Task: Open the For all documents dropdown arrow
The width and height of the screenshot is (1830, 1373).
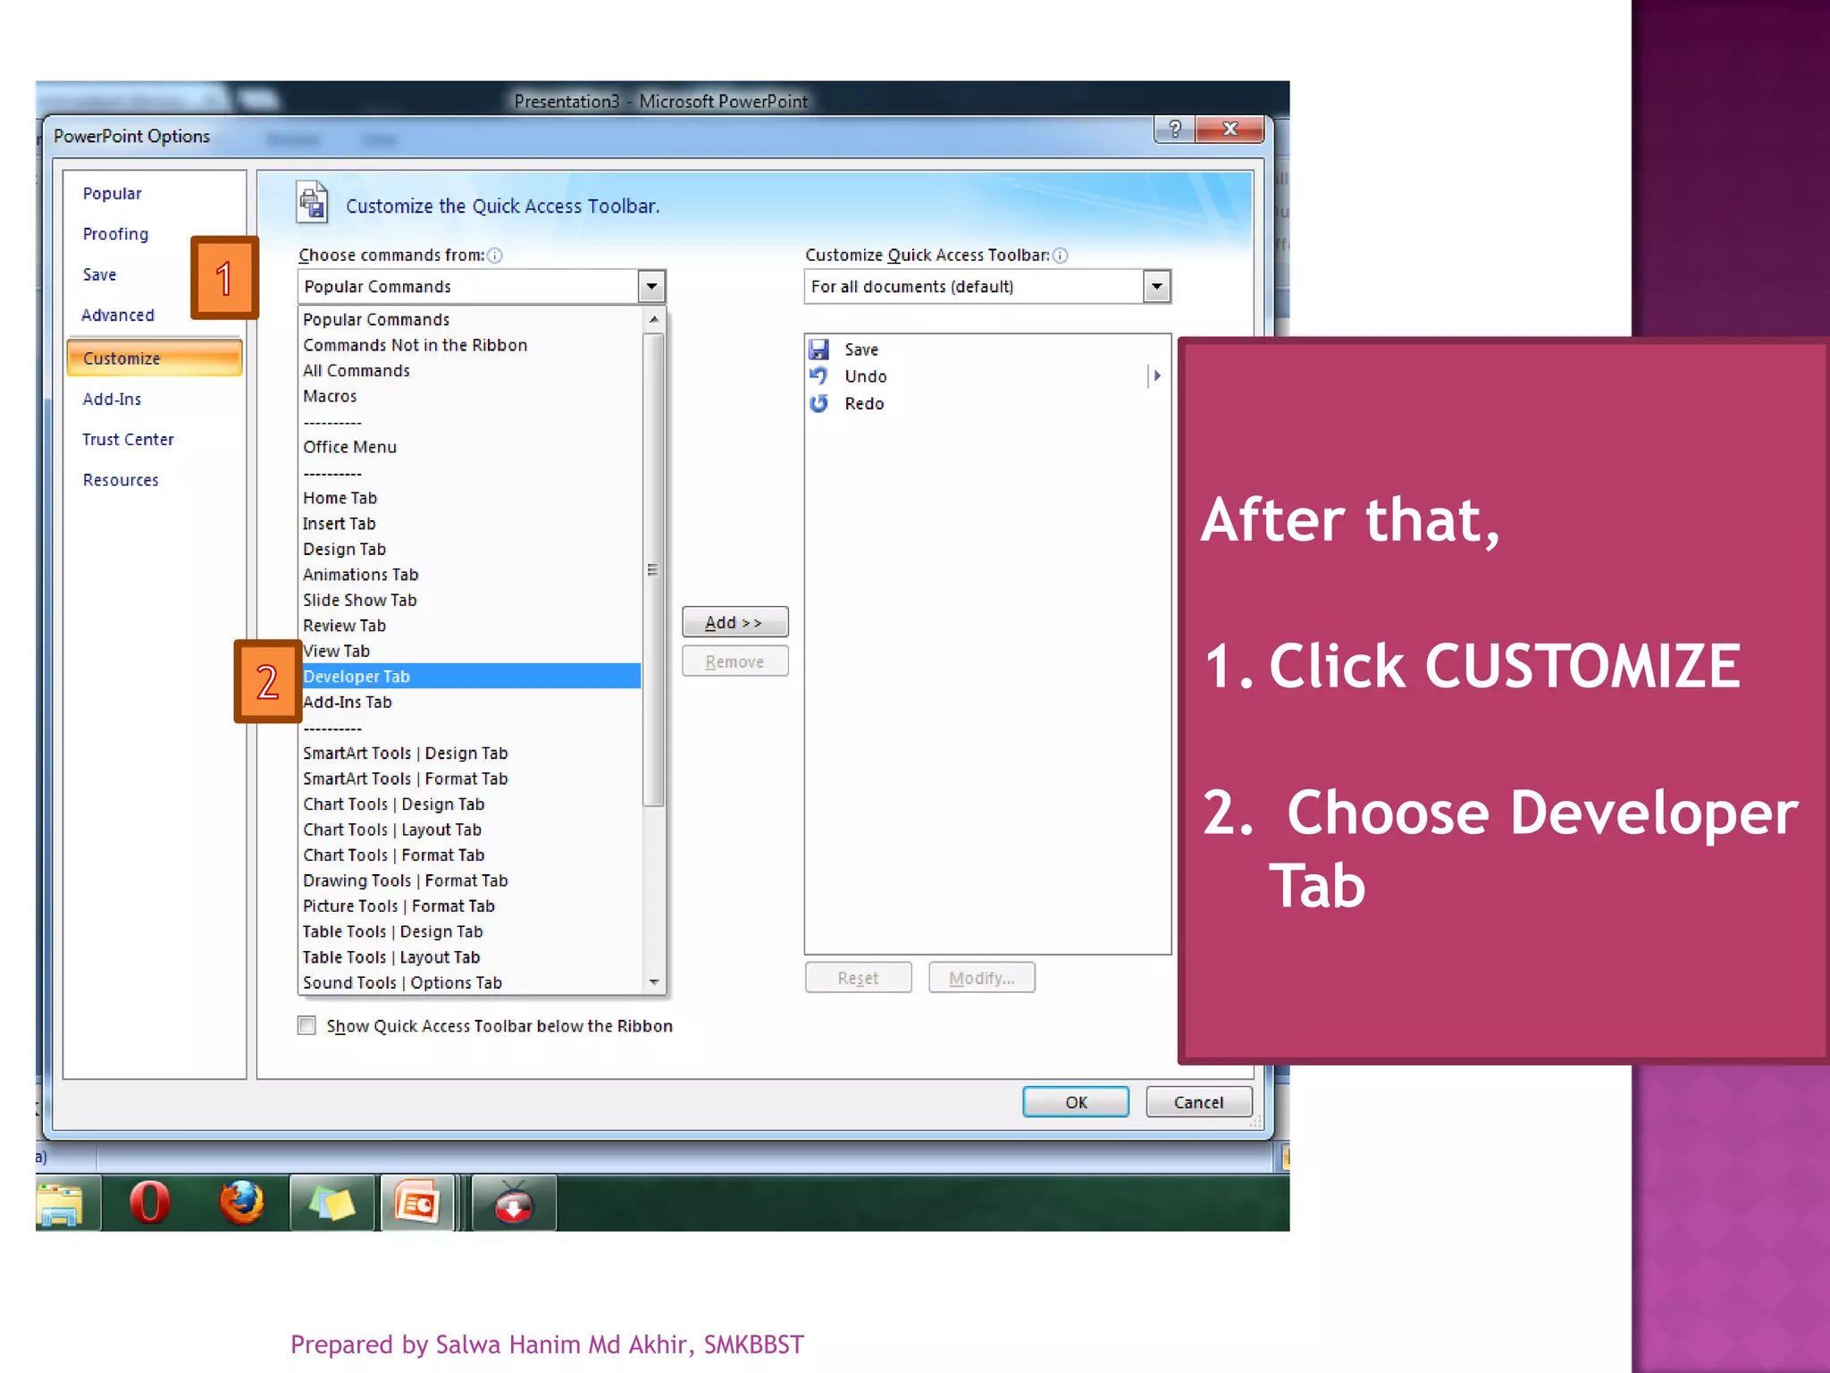Action: pos(1156,287)
